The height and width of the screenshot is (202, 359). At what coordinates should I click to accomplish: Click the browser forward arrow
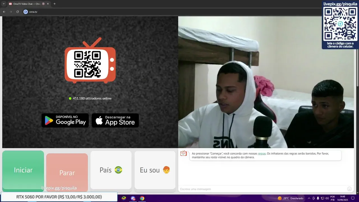(x=11, y=12)
